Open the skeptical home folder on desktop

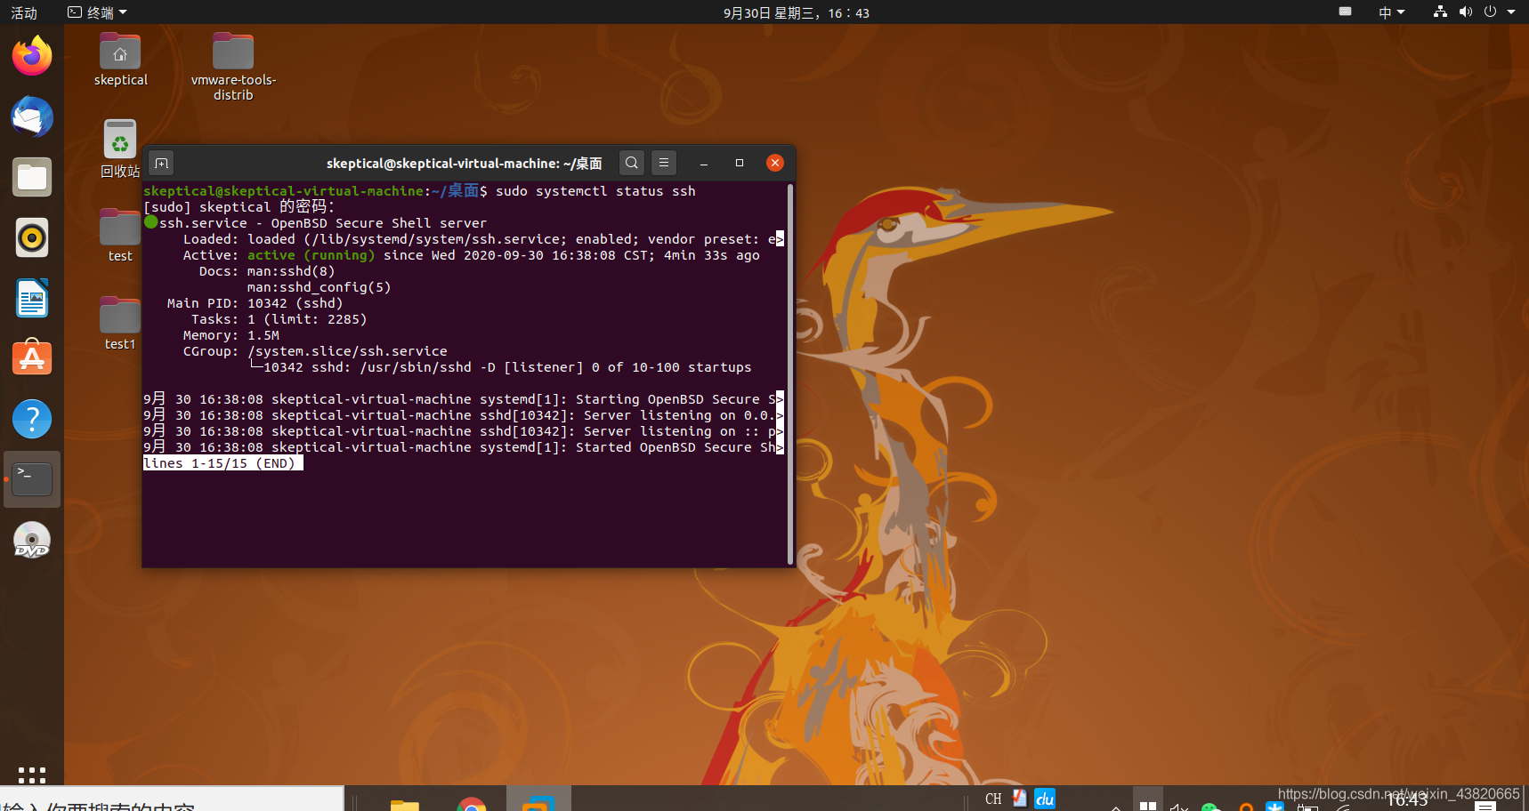coord(120,60)
